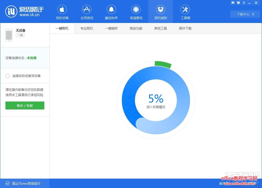Switch to 高级功能 tab
This screenshot has width=262, height=188.
(136, 28)
